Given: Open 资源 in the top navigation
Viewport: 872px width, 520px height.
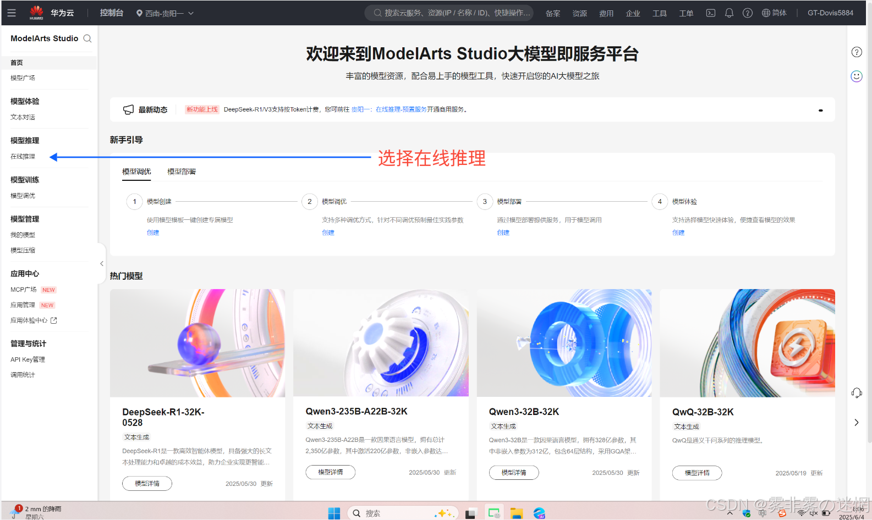Looking at the screenshot, I should pos(579,13).
